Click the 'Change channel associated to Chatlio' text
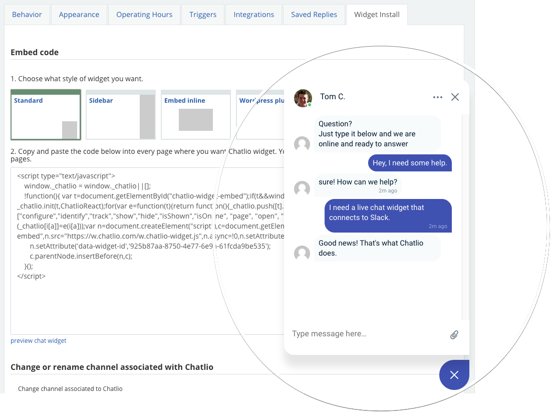 [x=70, y=388]
